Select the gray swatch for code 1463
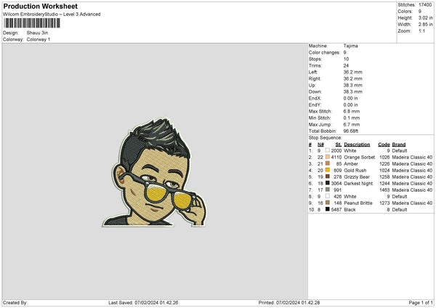This screenshot has width=436, height=308. tap(328, 190)
